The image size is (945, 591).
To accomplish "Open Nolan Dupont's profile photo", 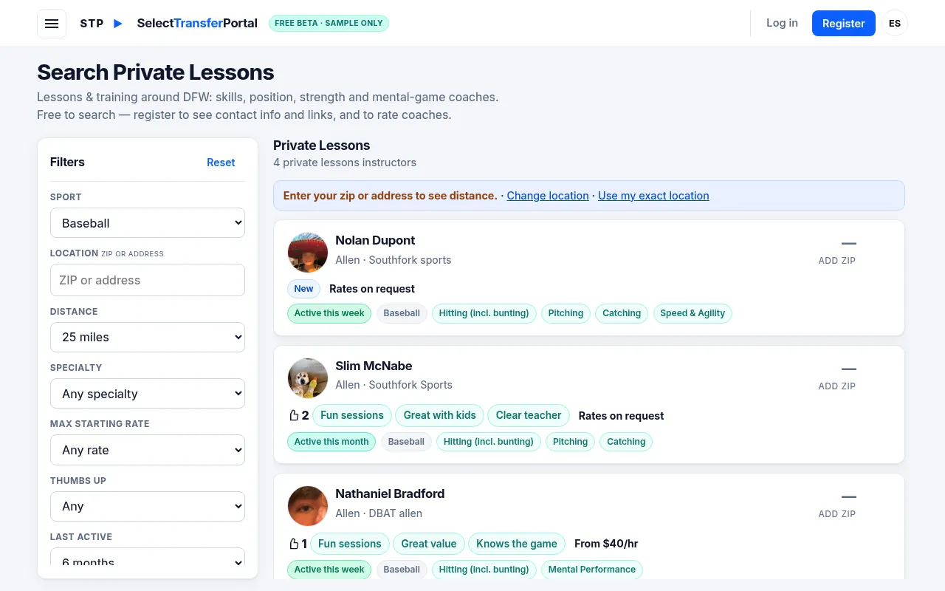I will click(x=308, y=253).
